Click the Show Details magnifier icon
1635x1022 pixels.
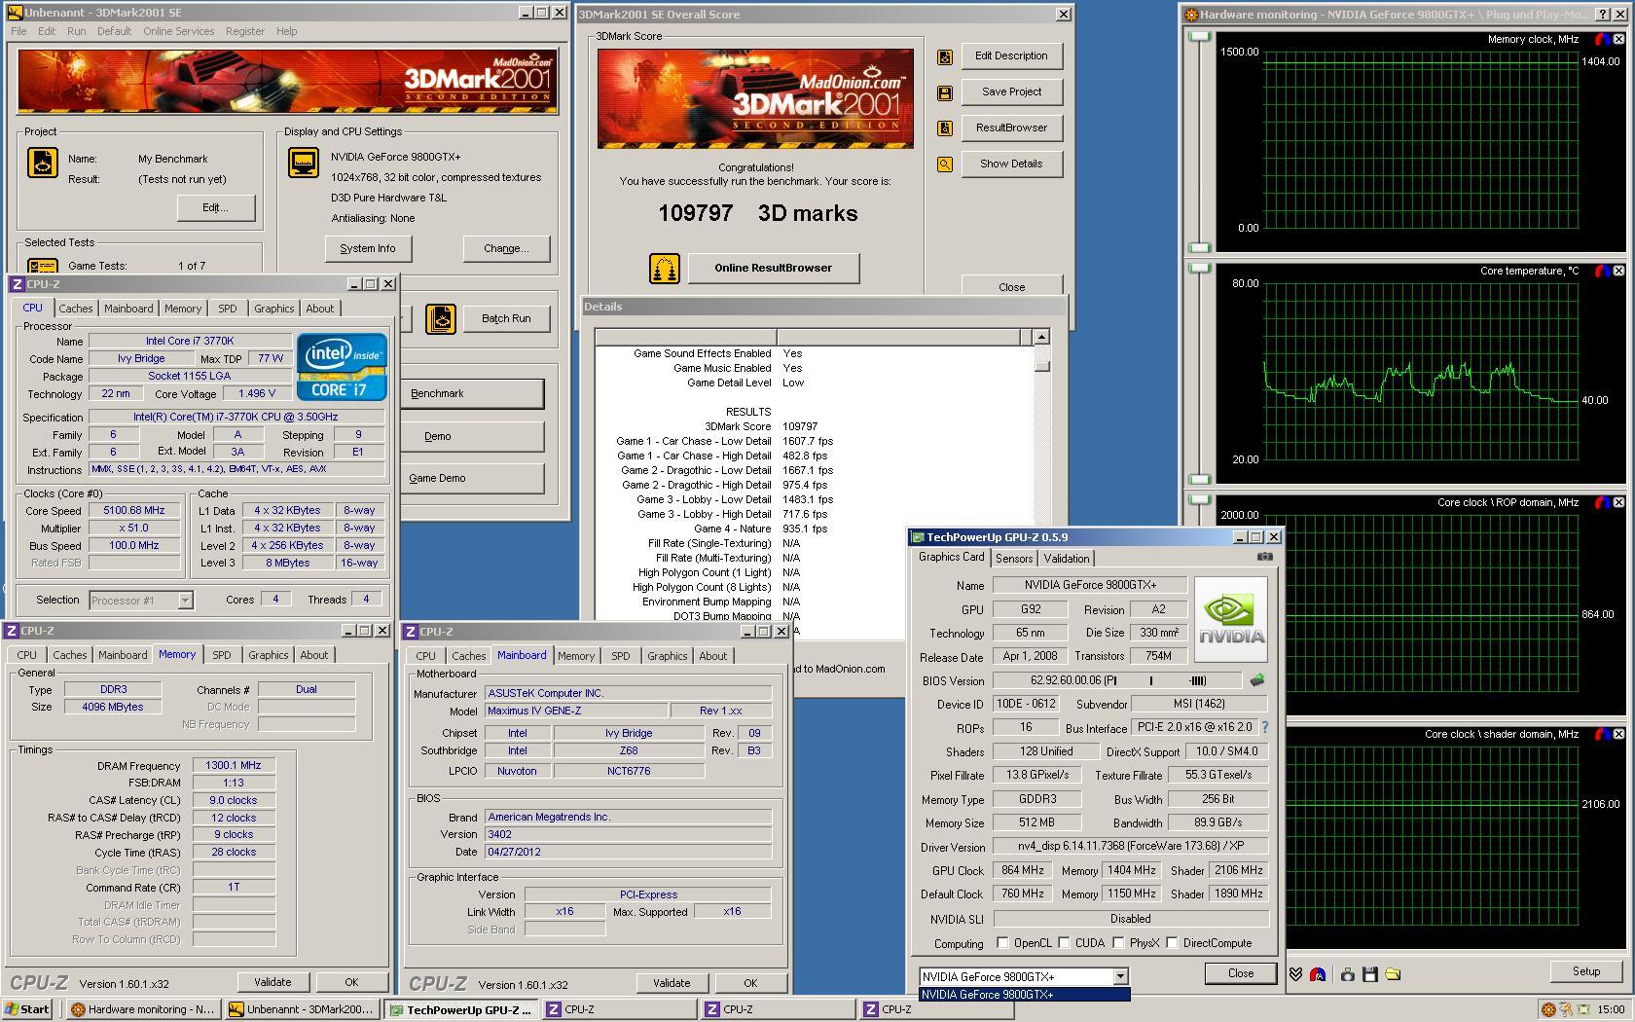[944, 164]
